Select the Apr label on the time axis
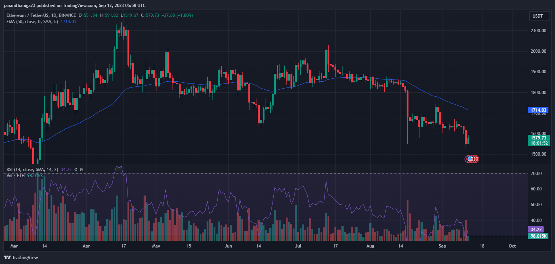Image resolution: width=555 pixels, height=264 pixels. [x=86, y=246]
